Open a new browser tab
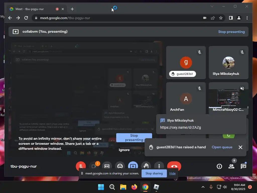 click(72, 9)
